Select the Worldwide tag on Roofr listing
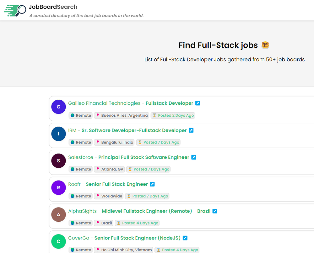Screen dimensions: 314x253 click(109, 196)
